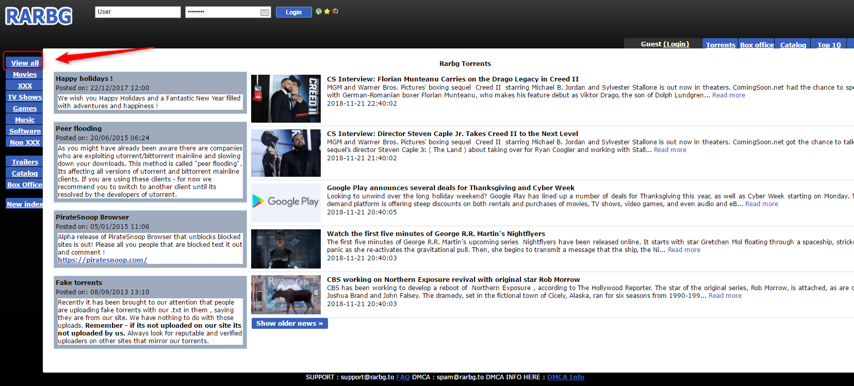Open the Florian Munteanu Creed II thumbnail
This screenshot has width=854, height=386.
286,98
